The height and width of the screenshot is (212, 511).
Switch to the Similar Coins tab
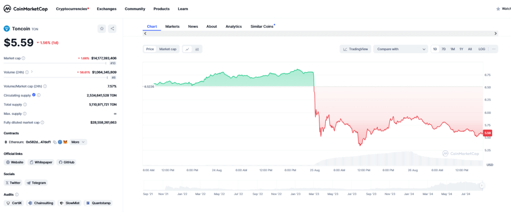tap(262, 26)
